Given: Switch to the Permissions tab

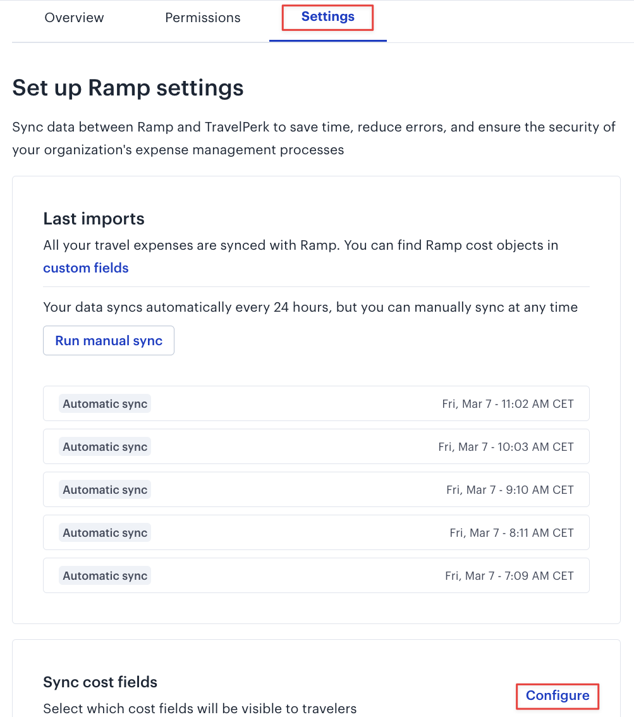Looking at the screenshot, I should [x=202, y=18].
